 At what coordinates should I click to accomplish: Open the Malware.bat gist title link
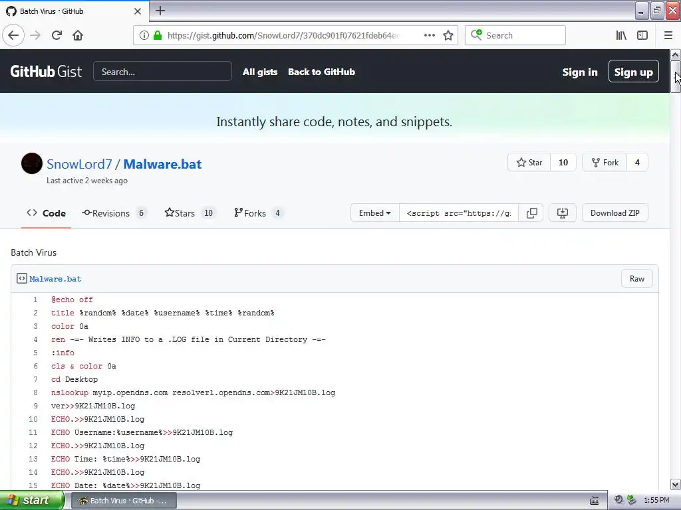(162, 164)
